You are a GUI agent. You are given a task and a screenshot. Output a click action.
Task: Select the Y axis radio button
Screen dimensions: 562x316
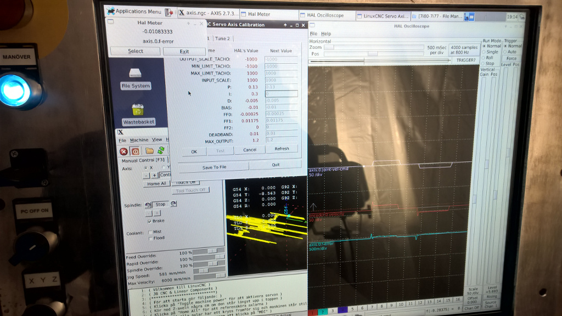[164, 167]
